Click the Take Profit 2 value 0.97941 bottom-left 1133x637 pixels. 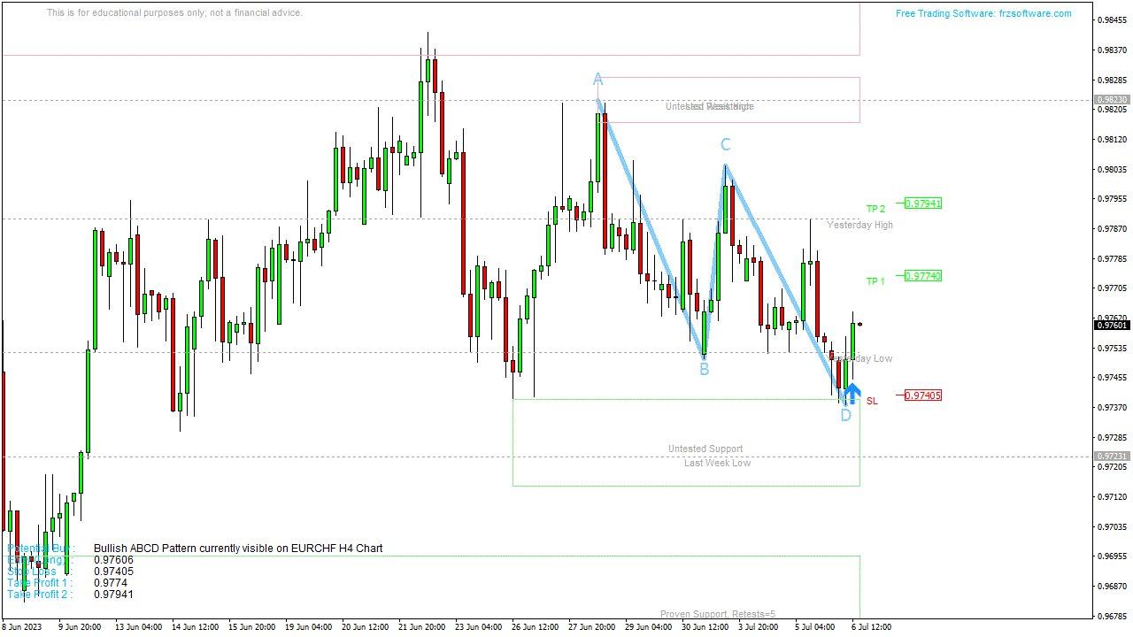(x=113, y=595)
